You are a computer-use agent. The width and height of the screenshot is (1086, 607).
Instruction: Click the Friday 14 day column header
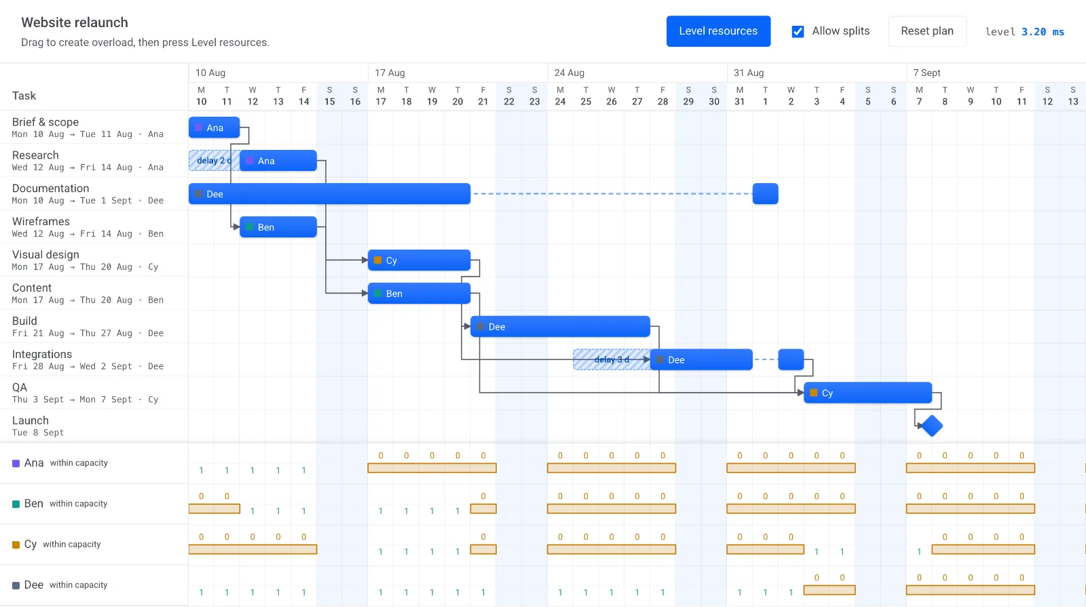[x=304, y=96]
